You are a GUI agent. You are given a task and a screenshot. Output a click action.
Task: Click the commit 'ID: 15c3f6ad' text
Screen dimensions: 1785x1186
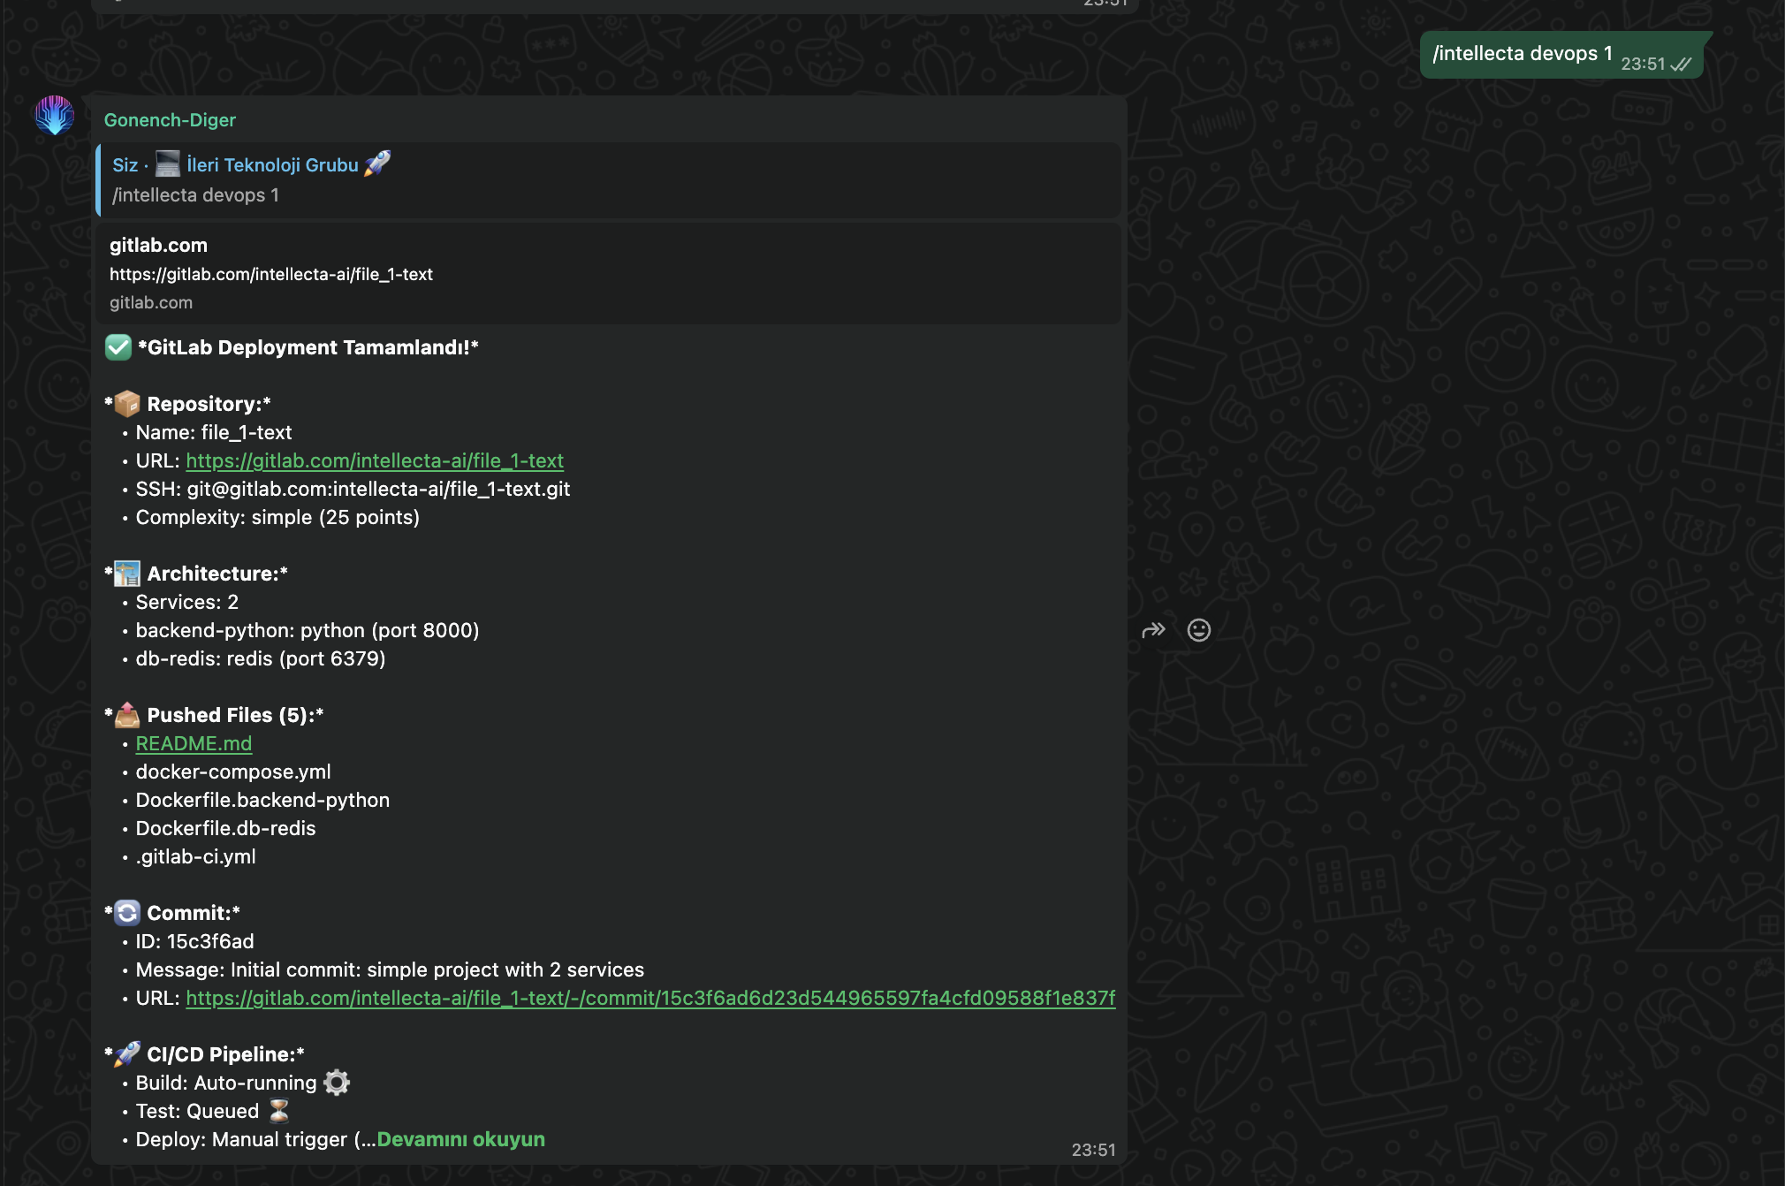[x=194, y=941]
